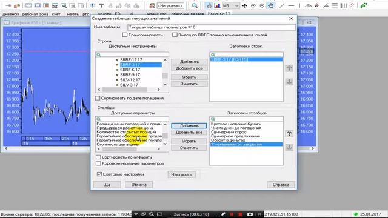This screenshot has width=388, height=218.
Task: Click the search field above available parameters
Action: click(x=132, y=119)
